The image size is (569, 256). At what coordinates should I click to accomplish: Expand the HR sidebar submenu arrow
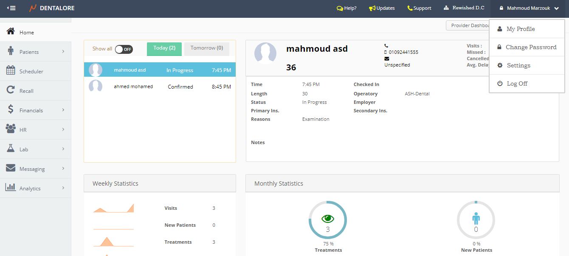click(x=63, y=130)
